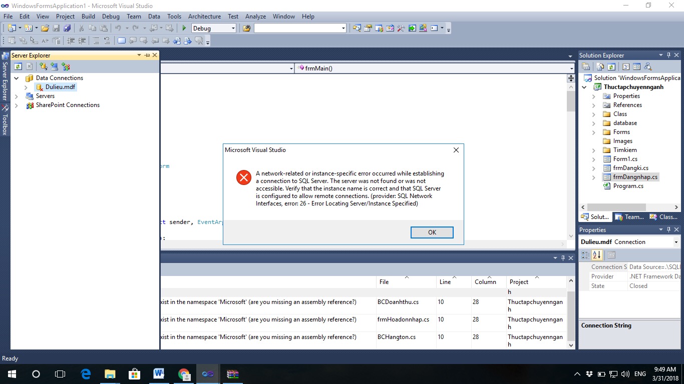Click Show All Files icon in Solution Explorer
Screen dimensions: 684x384
click(600, 66)
